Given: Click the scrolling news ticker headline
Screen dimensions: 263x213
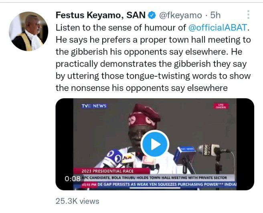Looking at the screenshot, I should (168, 185).
